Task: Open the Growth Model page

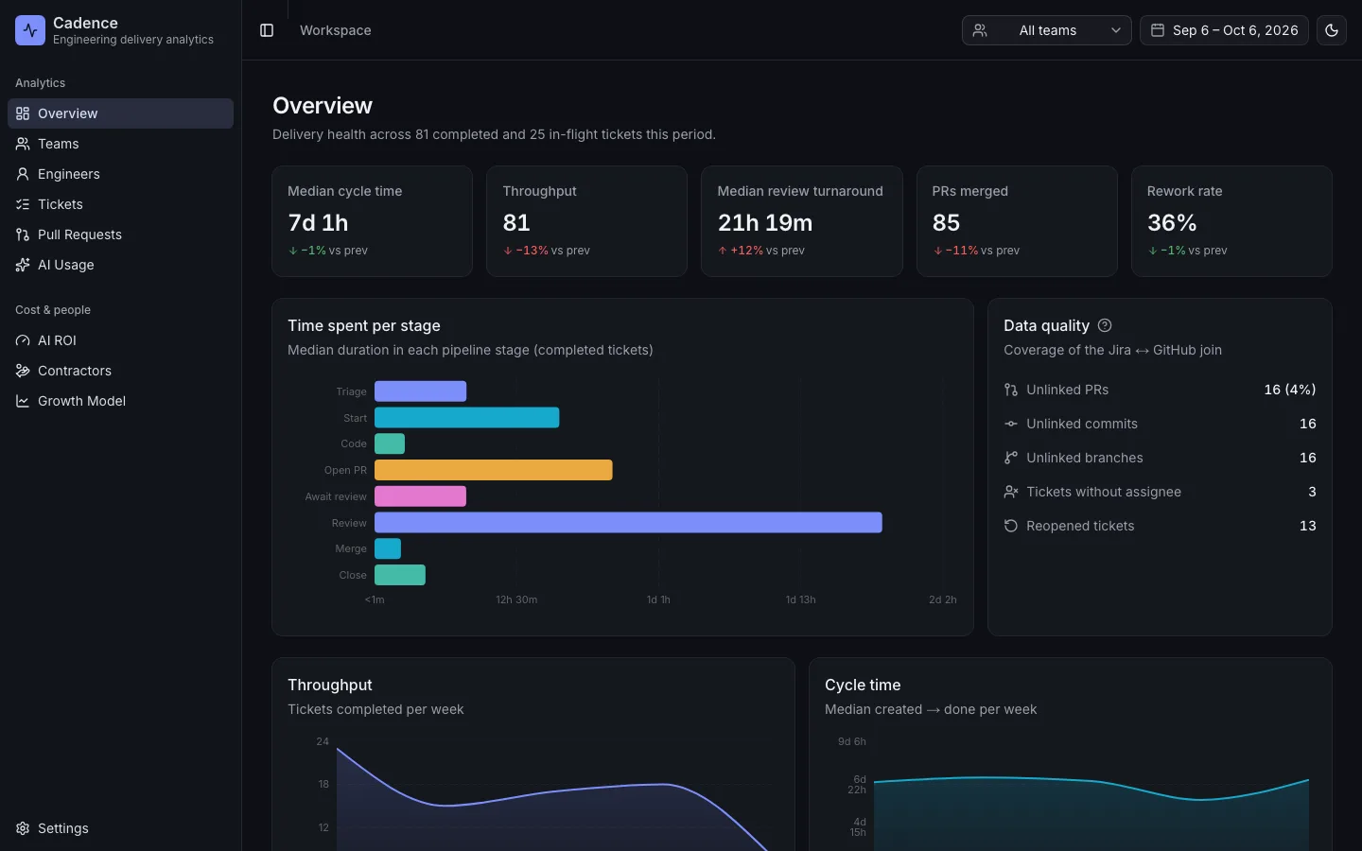Action: tap(120, 401)
